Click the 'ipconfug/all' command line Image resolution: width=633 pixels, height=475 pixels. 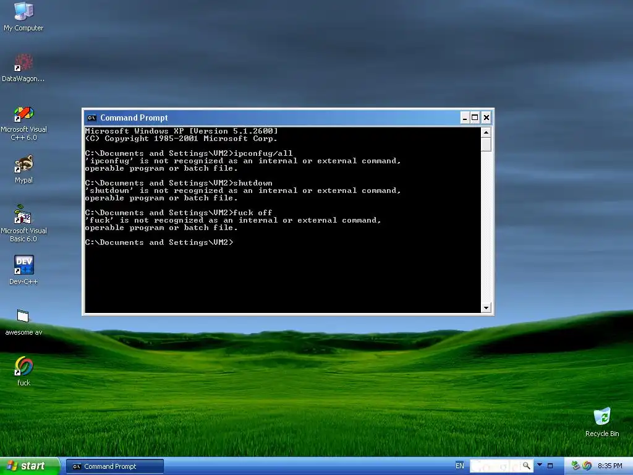(189, 153)
